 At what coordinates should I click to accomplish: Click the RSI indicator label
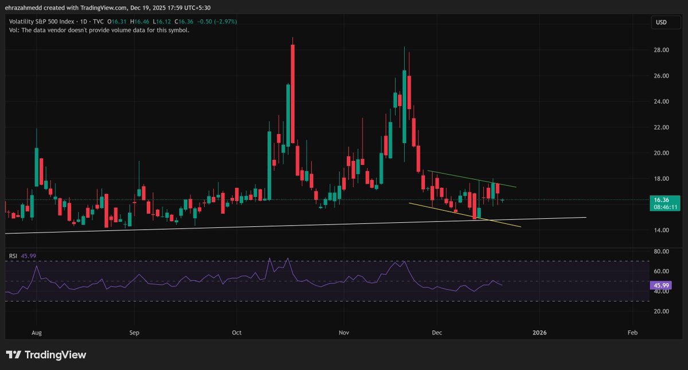click(x=13, y=255)
